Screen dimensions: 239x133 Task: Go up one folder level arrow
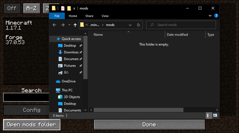(x=75, y=25)
